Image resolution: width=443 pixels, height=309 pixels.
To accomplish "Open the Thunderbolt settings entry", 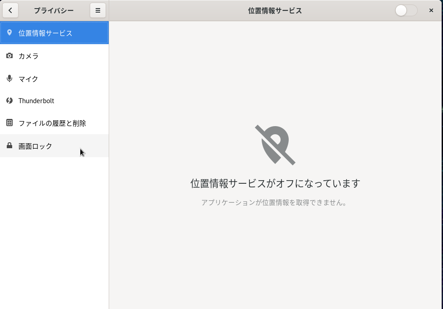I will [36, 101].
